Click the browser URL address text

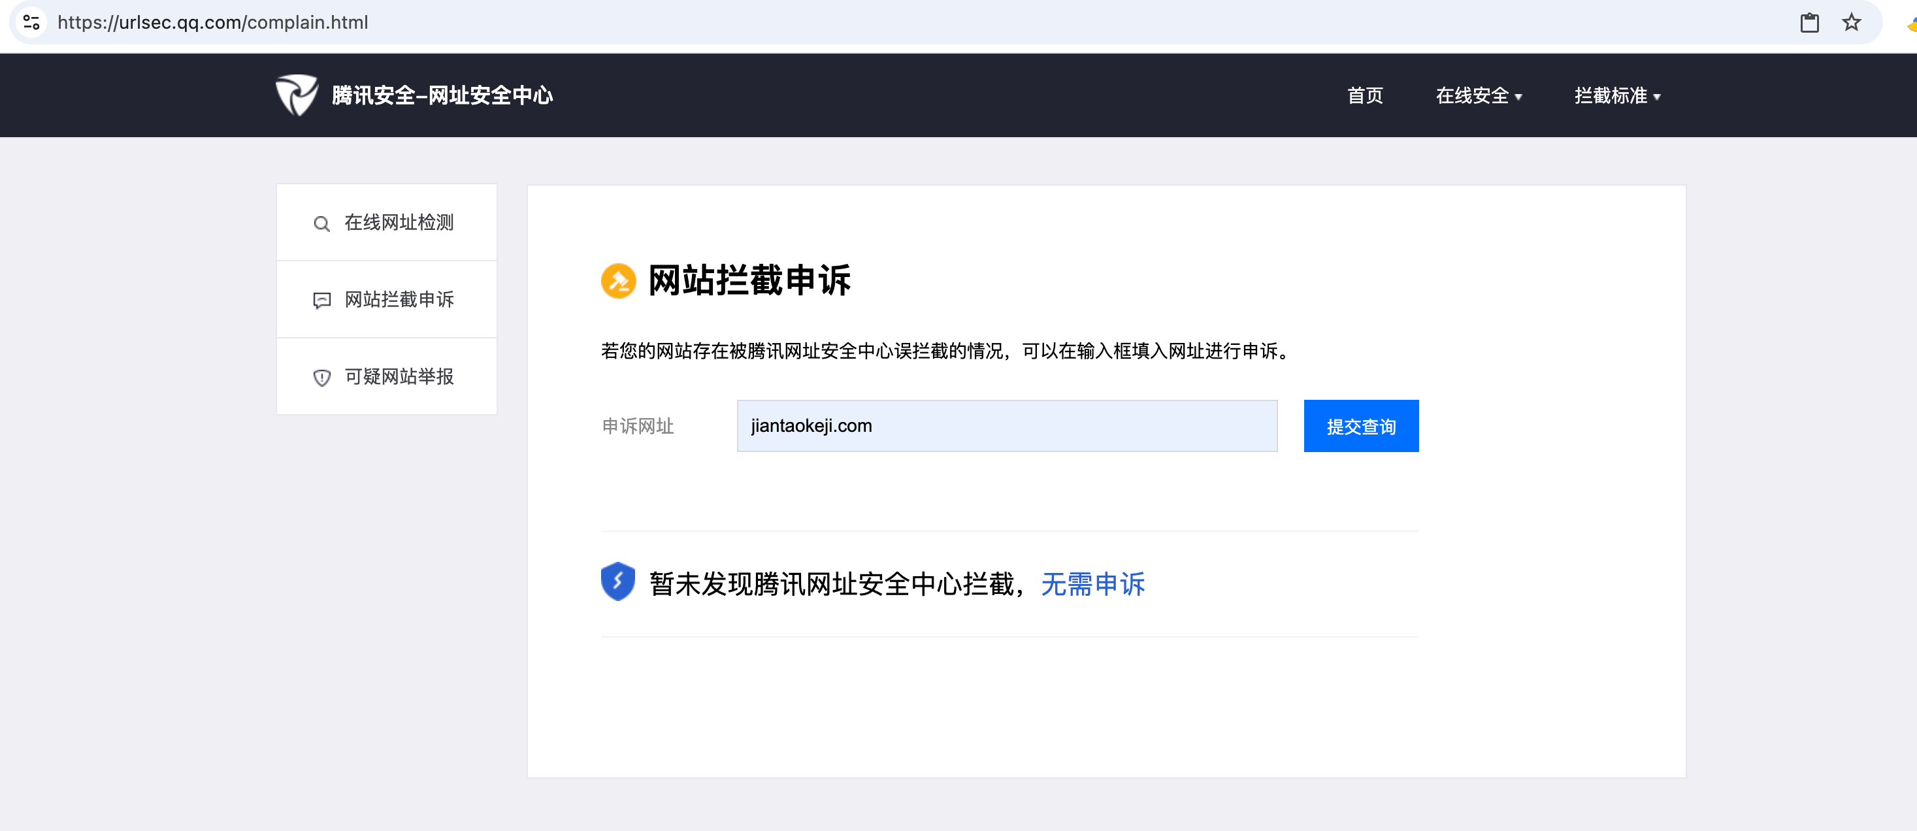click(213, 22)
